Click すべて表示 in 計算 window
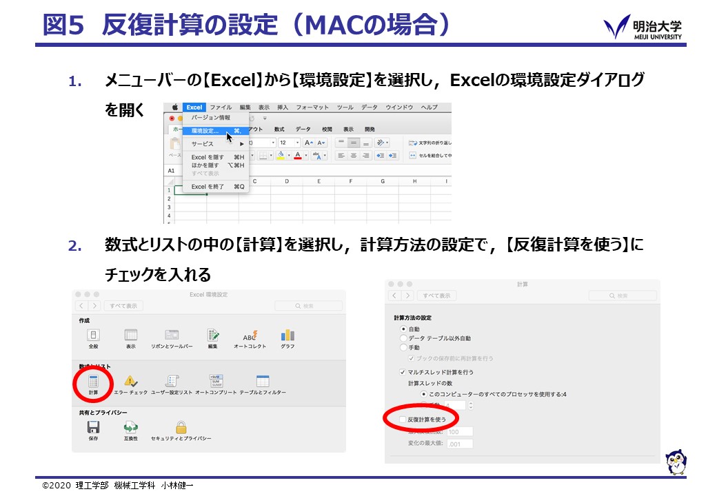Image resolution: width=717 pixels, height=496 pixels. [436, 296]
